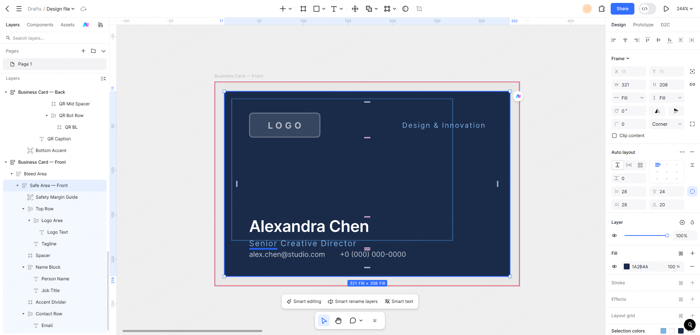This screenshot has height=335, width=700.
Task: Collapse the Business Card — Back layer
Action: (6, 92)
